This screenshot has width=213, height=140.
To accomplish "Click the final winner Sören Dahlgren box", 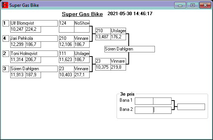I will tap(129, 49).
